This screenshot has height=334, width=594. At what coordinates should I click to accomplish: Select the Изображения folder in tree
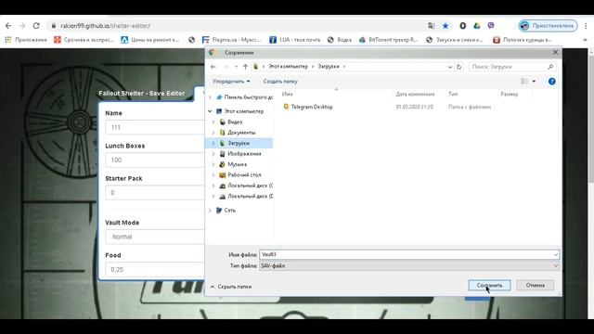tap(240, 154)
